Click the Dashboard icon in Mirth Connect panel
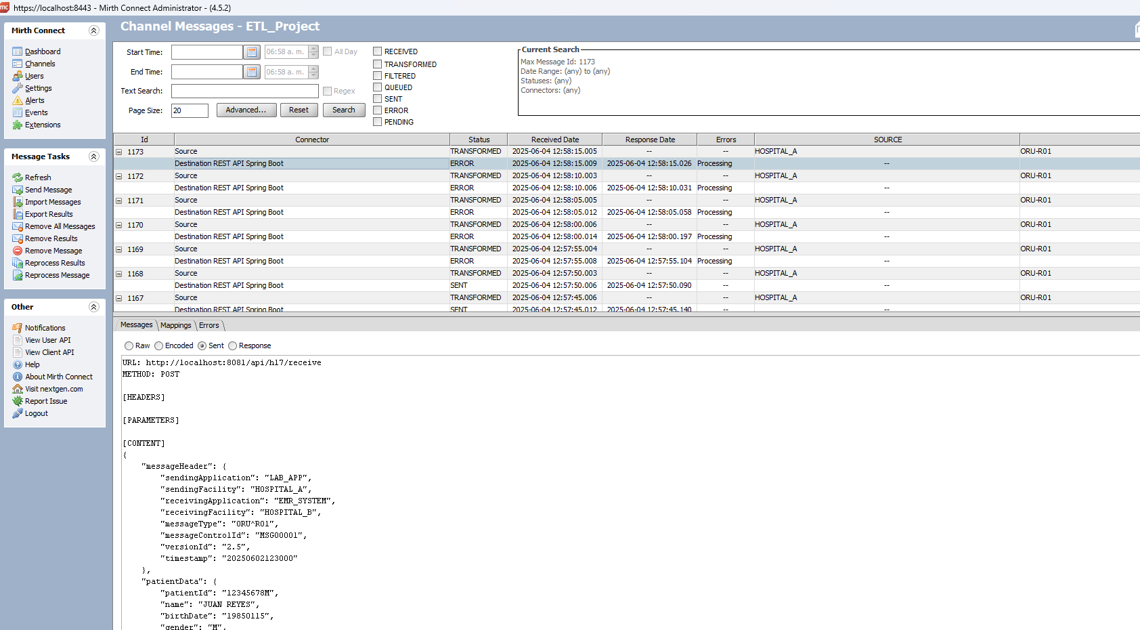 click(x=18, y=51)
